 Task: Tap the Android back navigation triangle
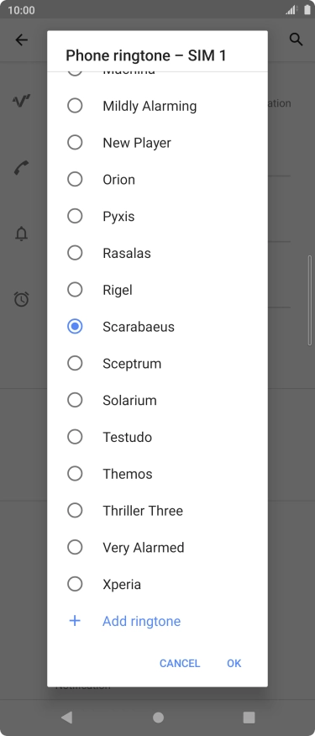click(66, 717)
